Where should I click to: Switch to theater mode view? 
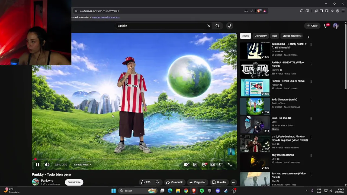(213, 165)
